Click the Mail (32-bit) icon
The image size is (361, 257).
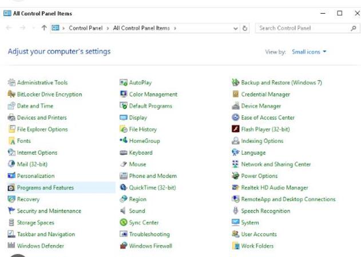pos(11,164)
